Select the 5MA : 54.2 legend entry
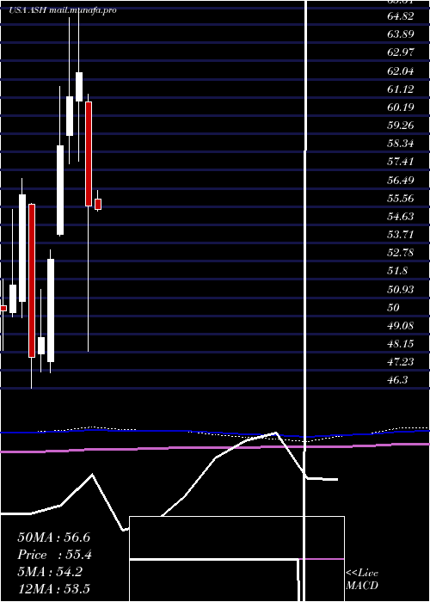430x602 pixels. tap(50, 572)
